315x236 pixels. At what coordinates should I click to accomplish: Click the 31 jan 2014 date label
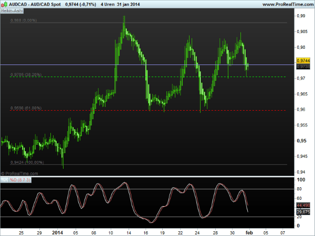click(128, 4)
